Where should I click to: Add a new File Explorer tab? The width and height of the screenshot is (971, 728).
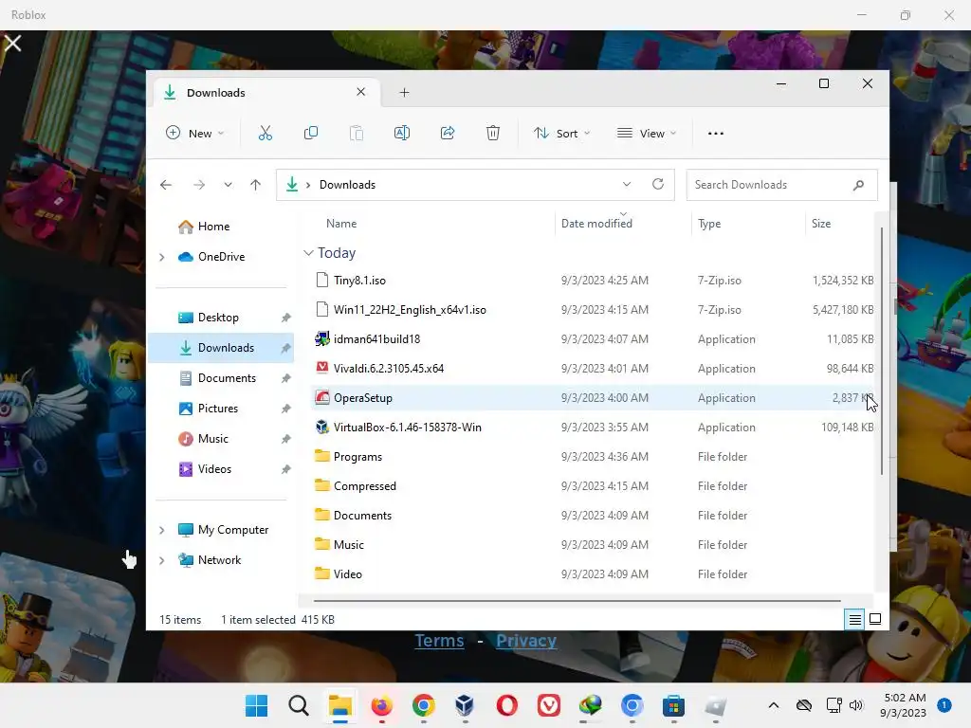pyautogui.click(x=404, y=93)
